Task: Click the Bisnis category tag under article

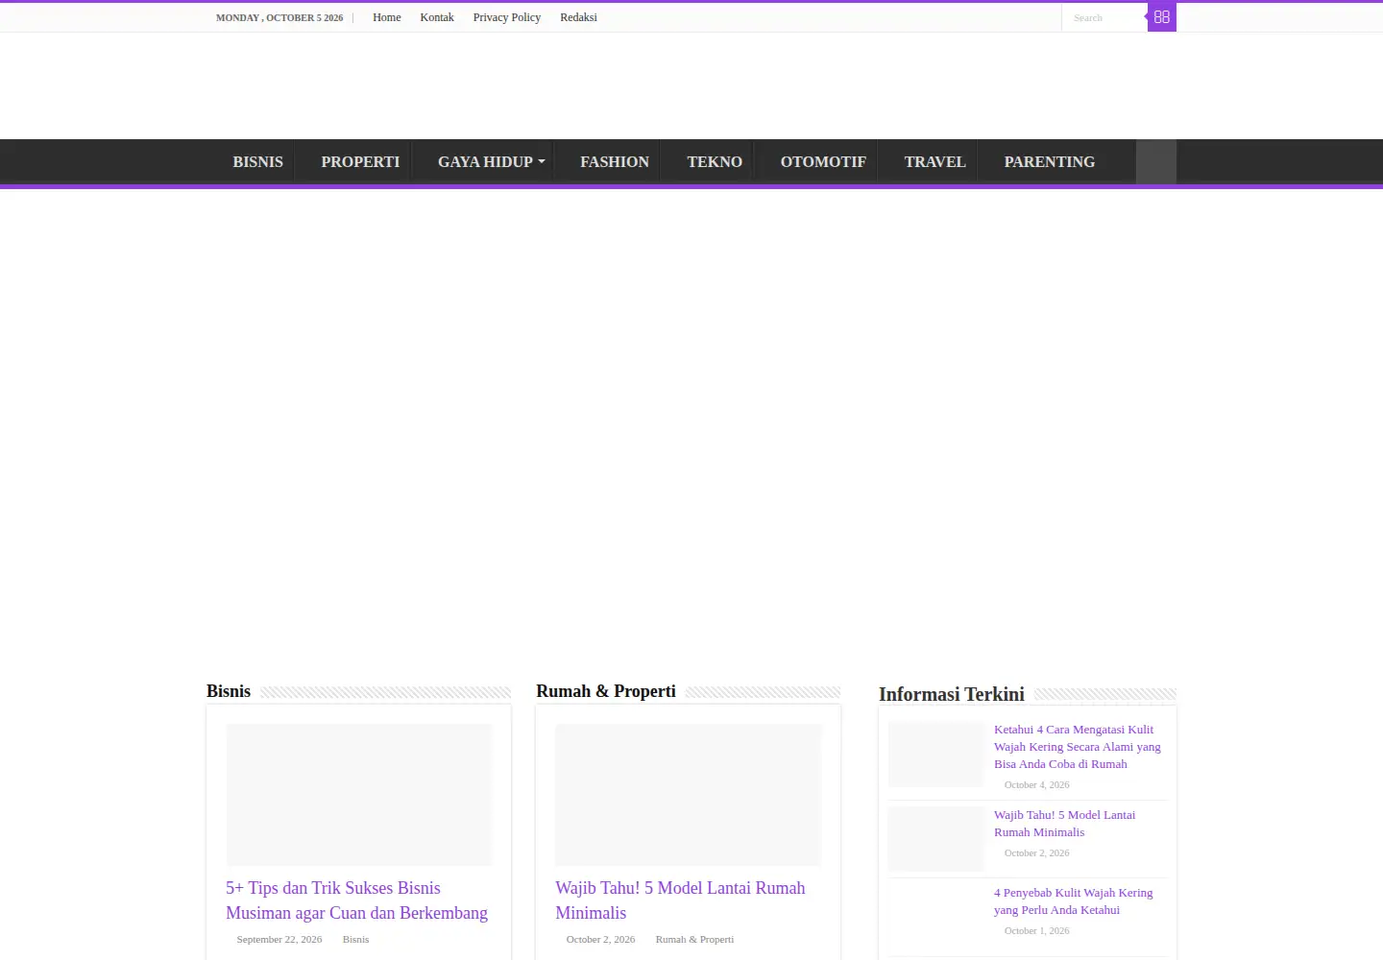Action: [x=355, y=939]
